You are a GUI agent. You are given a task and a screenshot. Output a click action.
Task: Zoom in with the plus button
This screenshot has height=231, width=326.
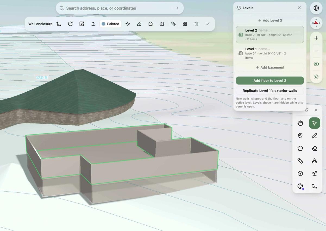click(316, 38)
